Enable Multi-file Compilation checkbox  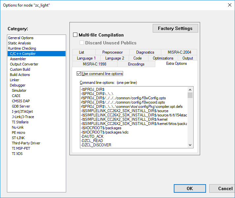[75, 35]
